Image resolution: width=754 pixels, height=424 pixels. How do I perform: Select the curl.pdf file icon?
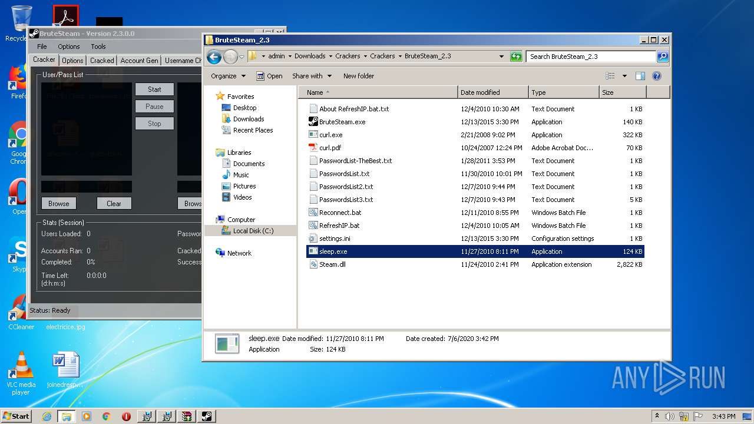click(x=313, y=148)
